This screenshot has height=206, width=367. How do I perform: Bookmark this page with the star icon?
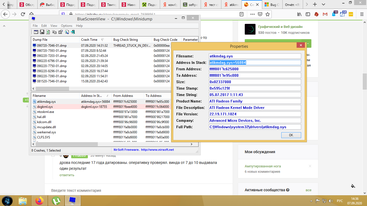268,14
